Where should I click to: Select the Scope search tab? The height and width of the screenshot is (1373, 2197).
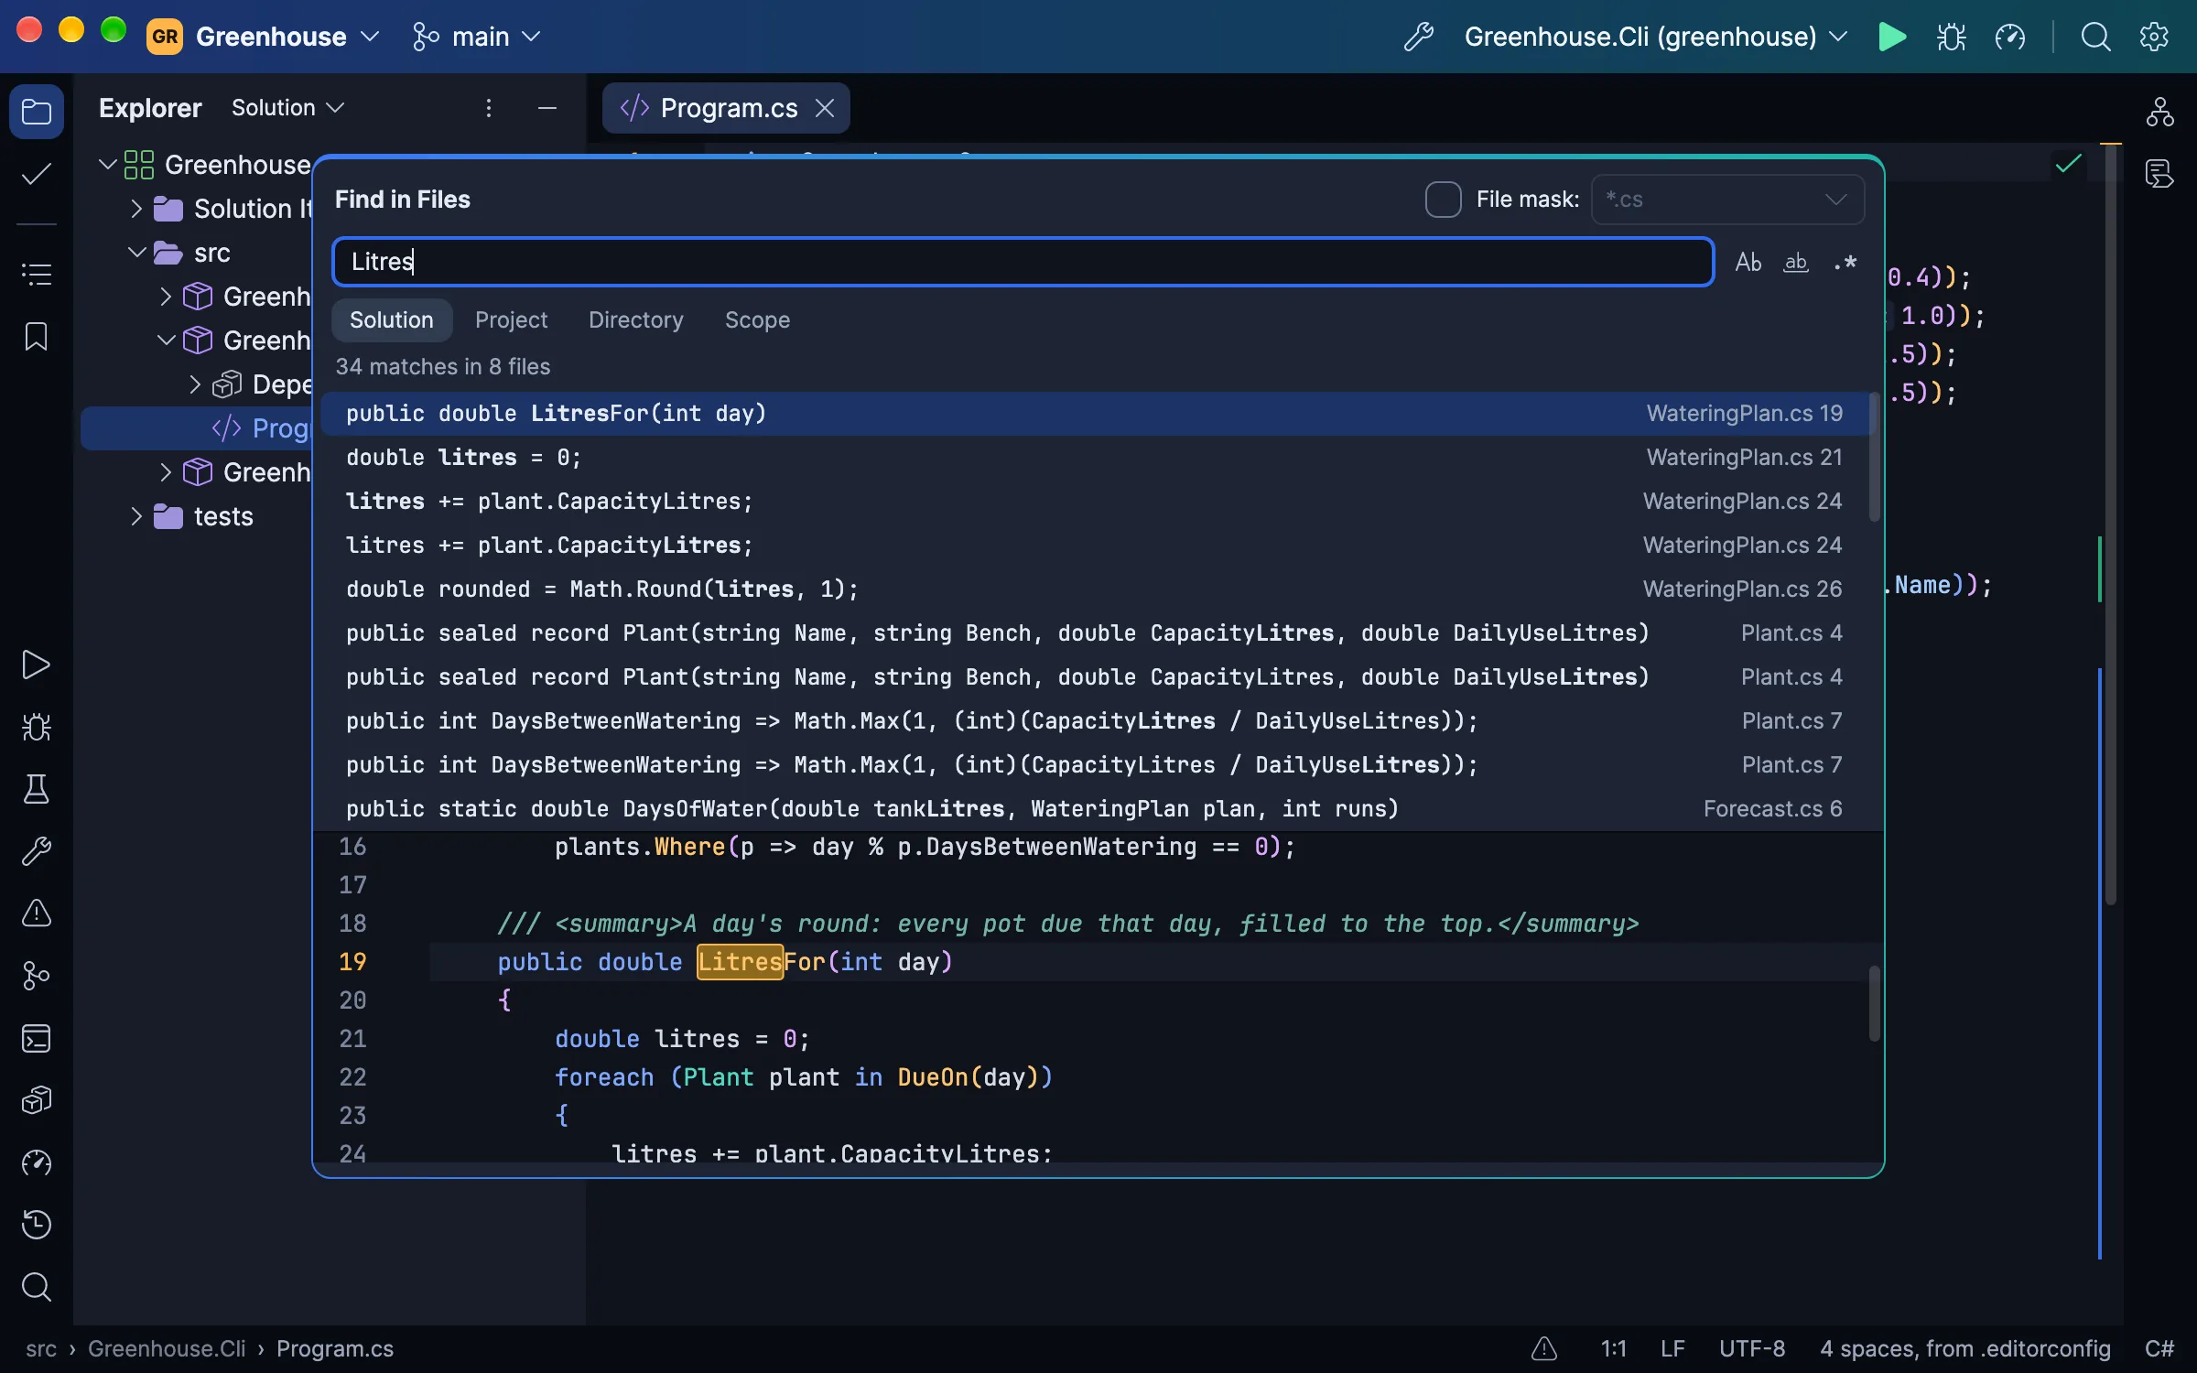[x=757, y=320]
